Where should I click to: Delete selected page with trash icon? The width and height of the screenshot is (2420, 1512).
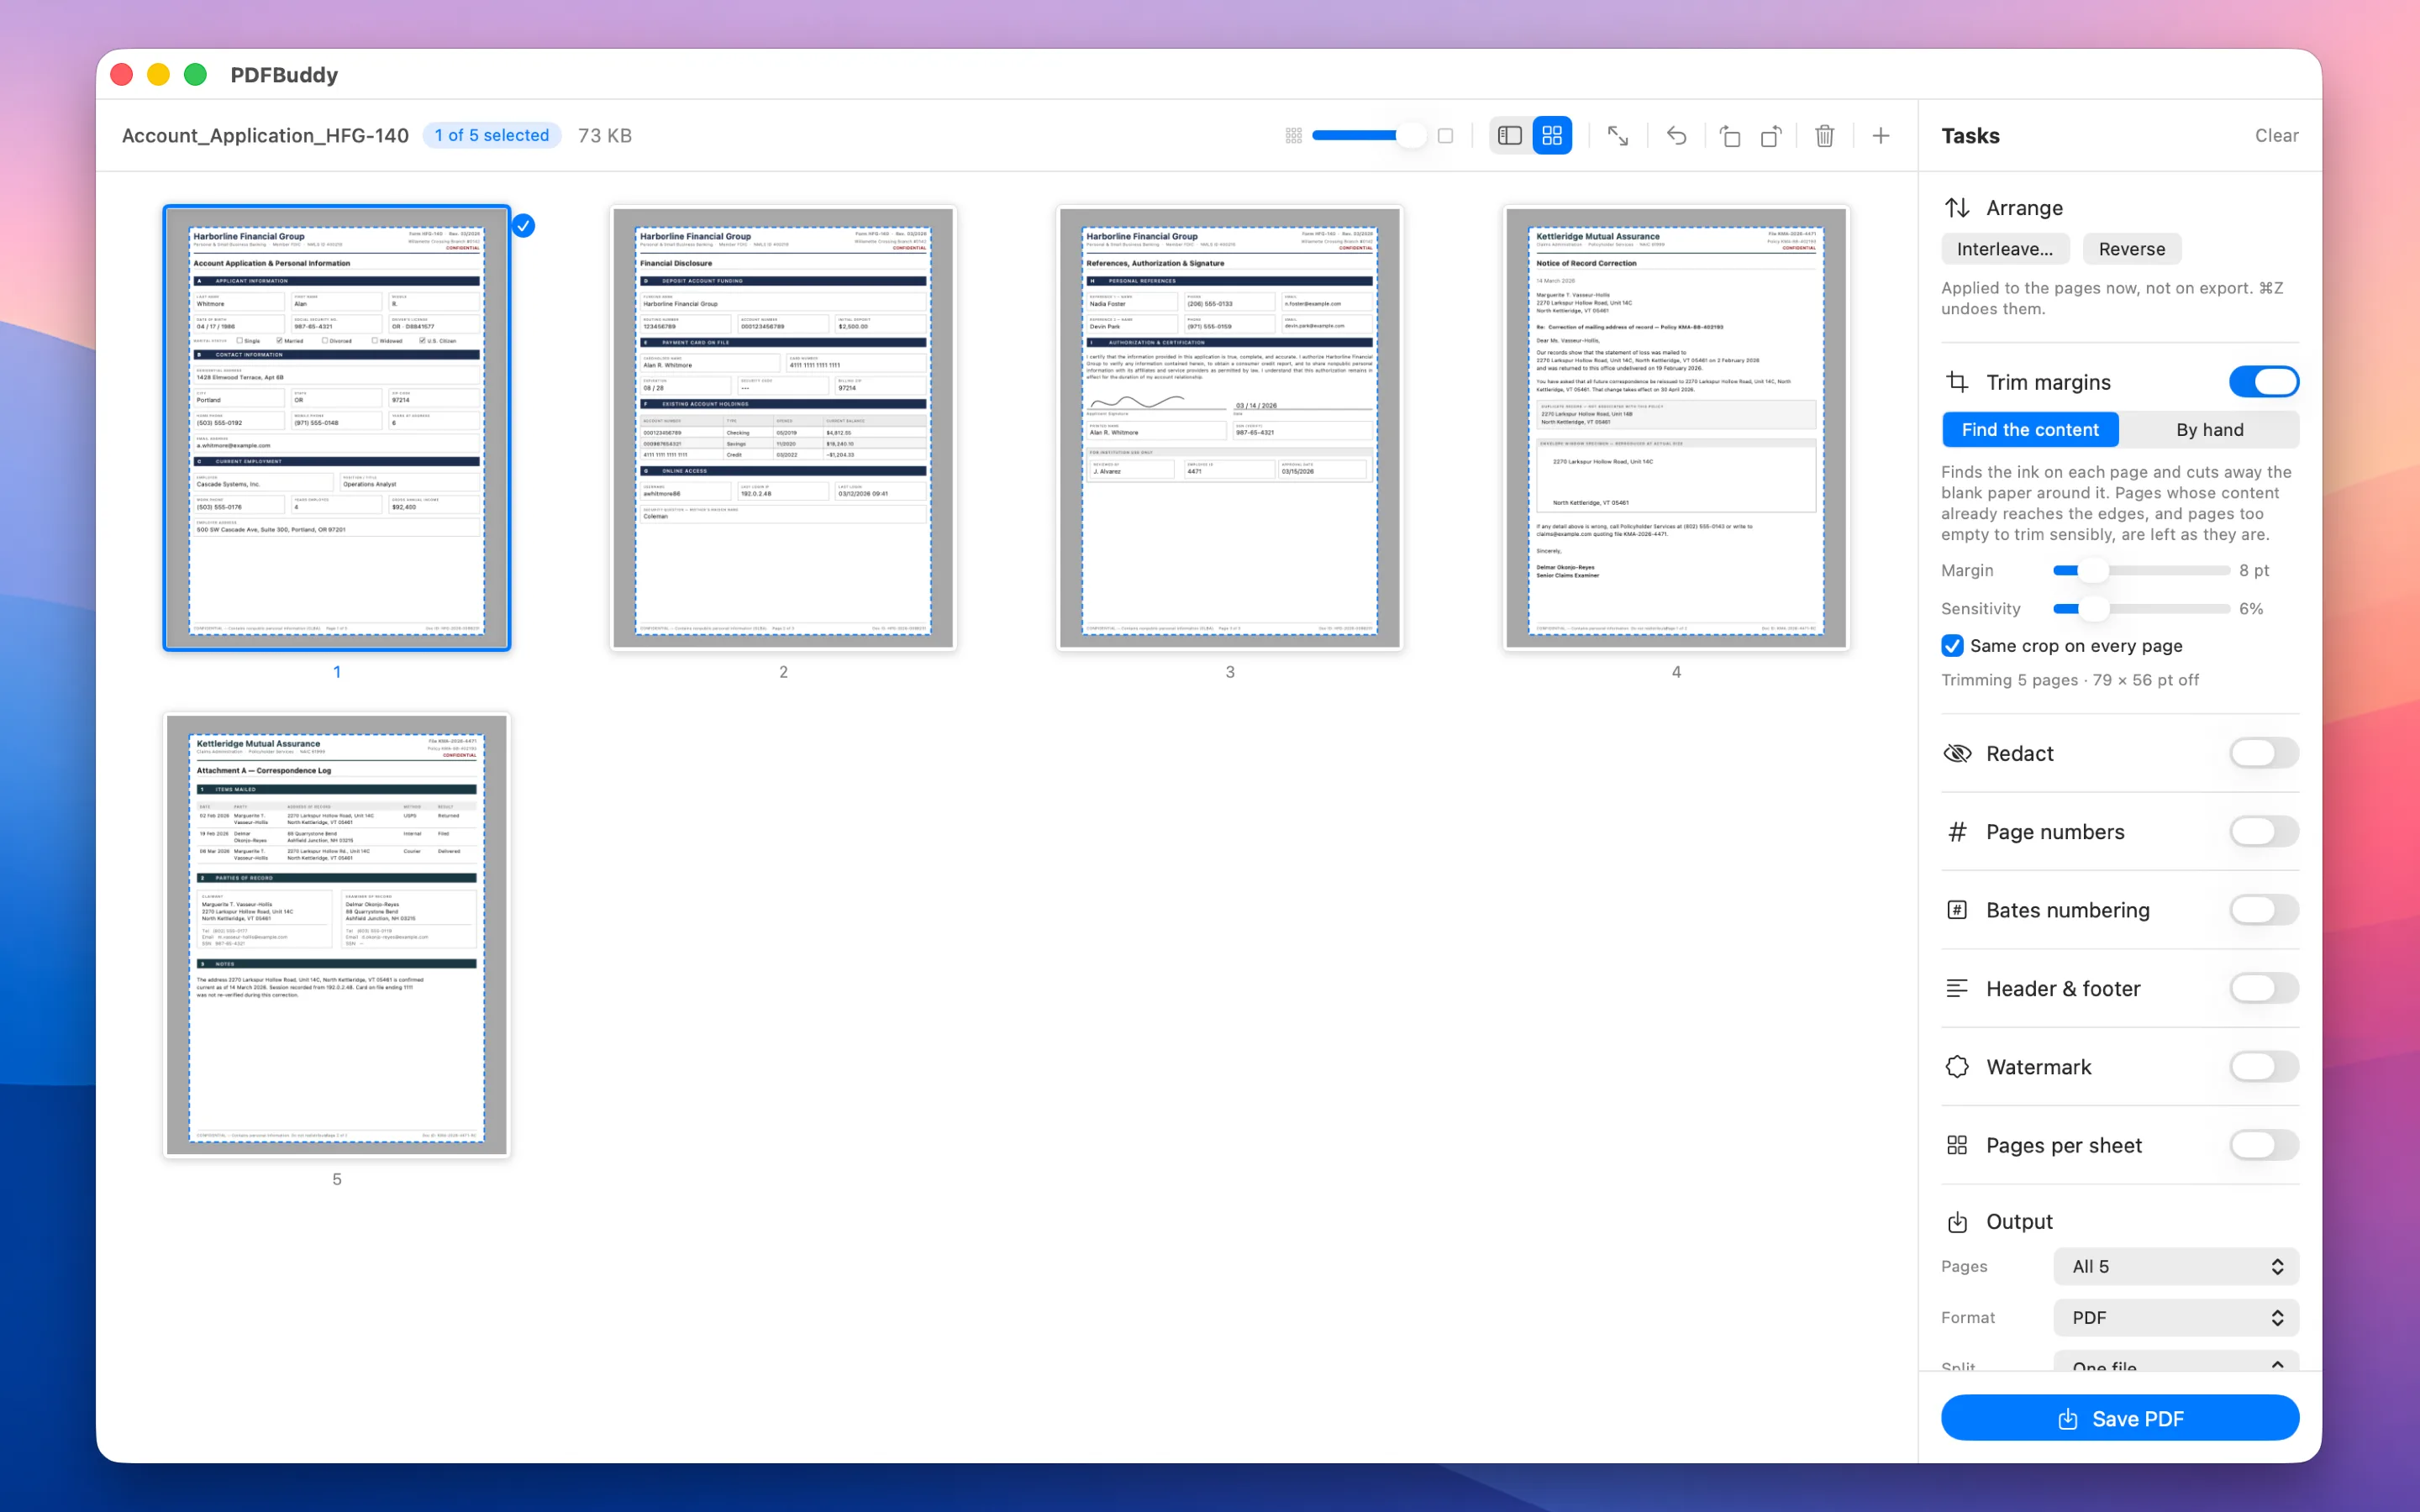coord(1824,136)
